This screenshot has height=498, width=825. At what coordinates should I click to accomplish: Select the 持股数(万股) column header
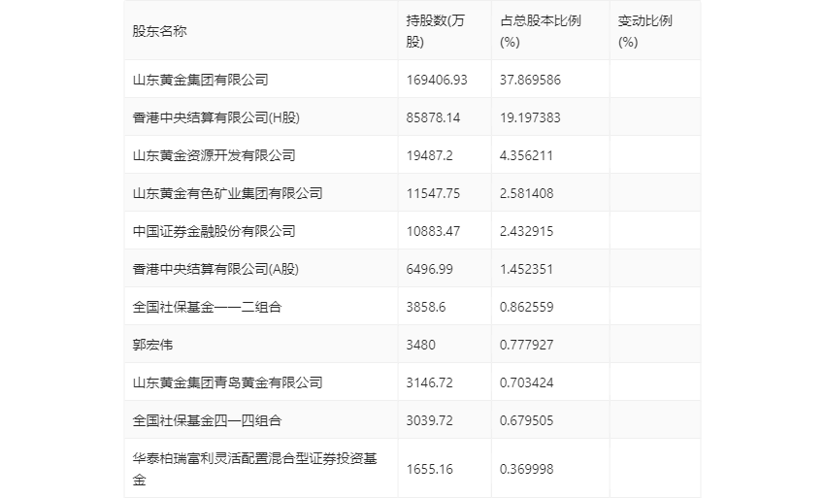(x=435, y=31)
